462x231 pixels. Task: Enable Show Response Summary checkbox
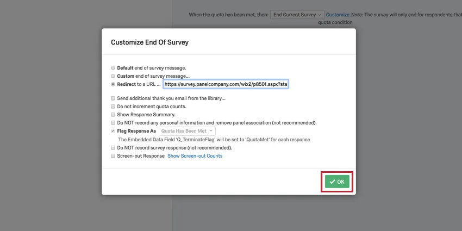coord(113,115)
